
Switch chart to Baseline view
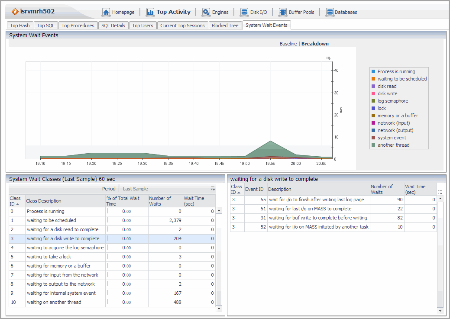tap(288, 44)
